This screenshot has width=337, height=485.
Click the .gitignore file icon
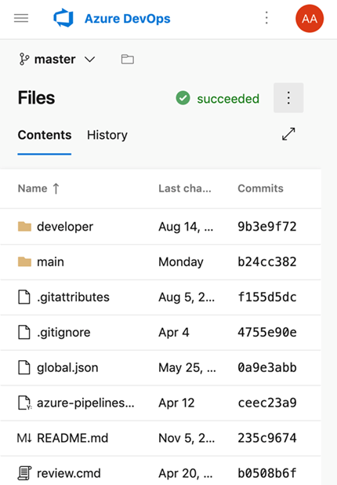click(x=24, y=332)
